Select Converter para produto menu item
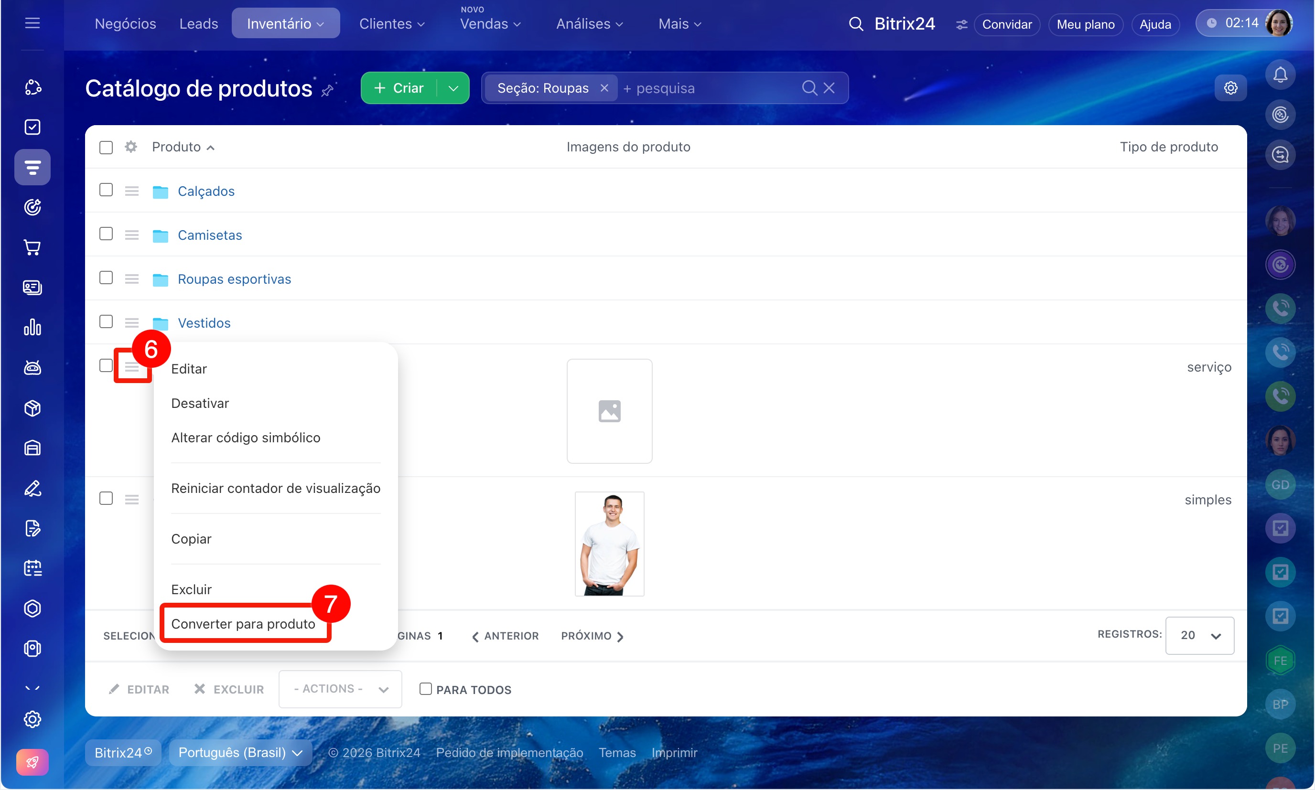This screenshot has width=1315, height=790. coord(243,623)
